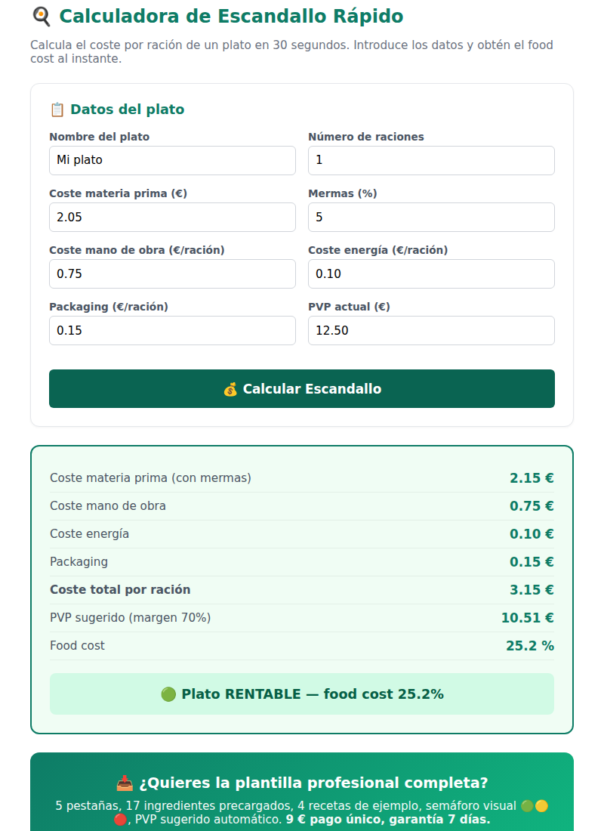
Task: Click the Packaging cost input field
Action: [x=172, y=330]
